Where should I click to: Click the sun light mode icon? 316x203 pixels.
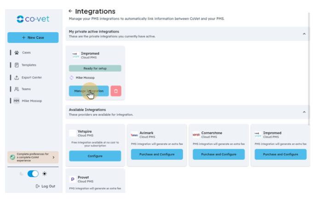tap(45, 174)
